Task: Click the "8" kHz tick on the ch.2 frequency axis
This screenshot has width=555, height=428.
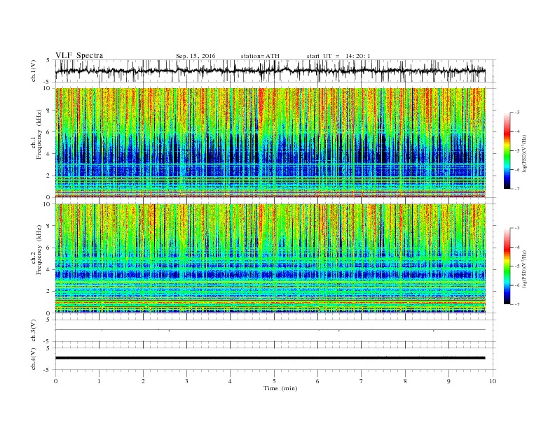Action: pyautogui.click(x=49, y=226)
